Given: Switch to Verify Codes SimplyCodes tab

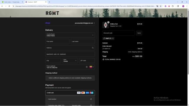Looking at the screenshot, I should pyautogui.click(x=12, y=2).
